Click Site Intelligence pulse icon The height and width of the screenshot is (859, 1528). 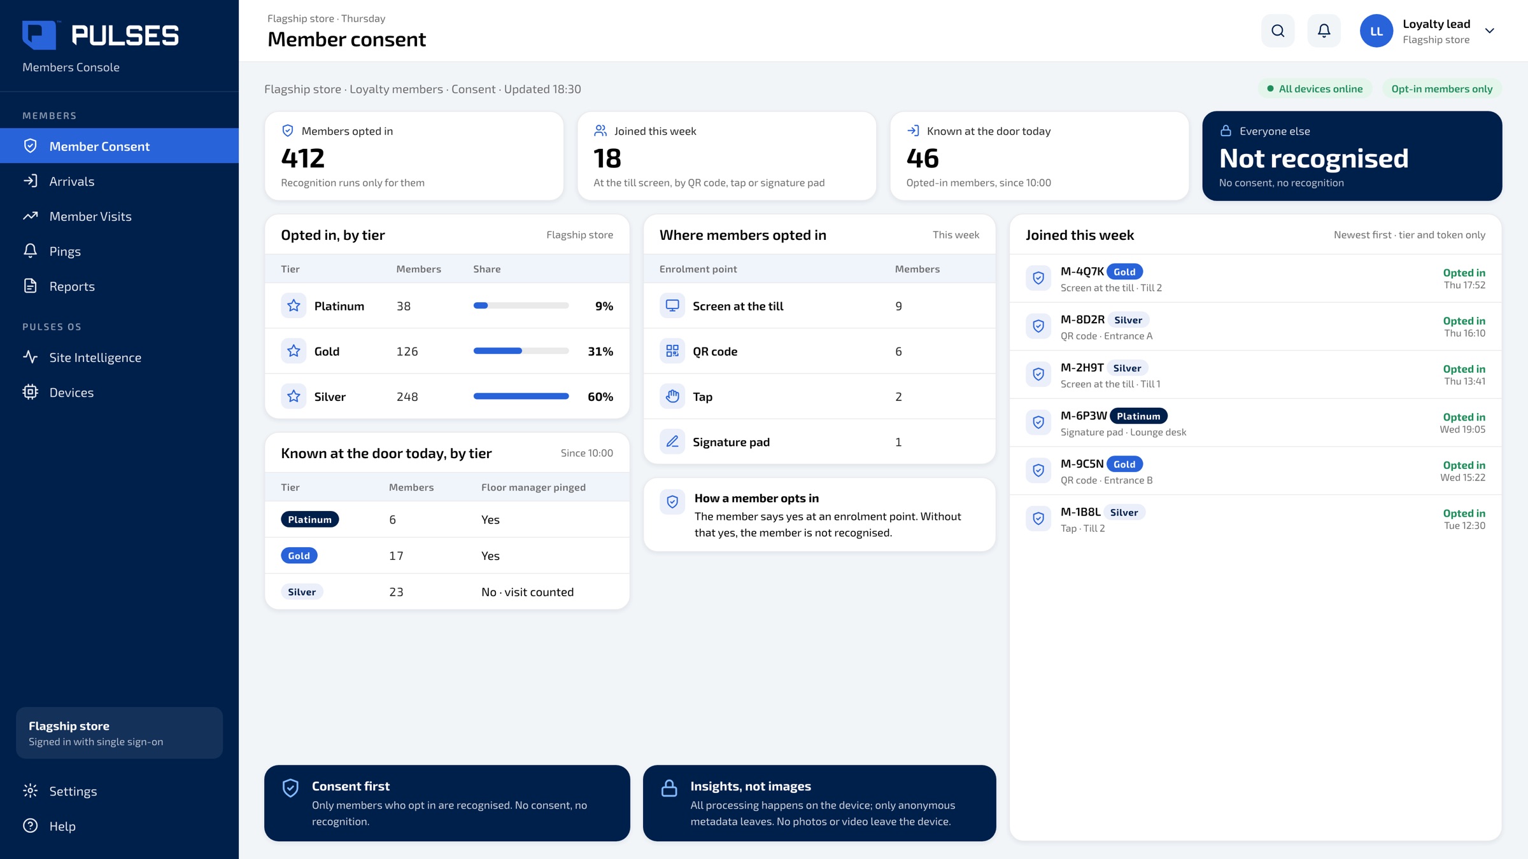tap(30, 357)
